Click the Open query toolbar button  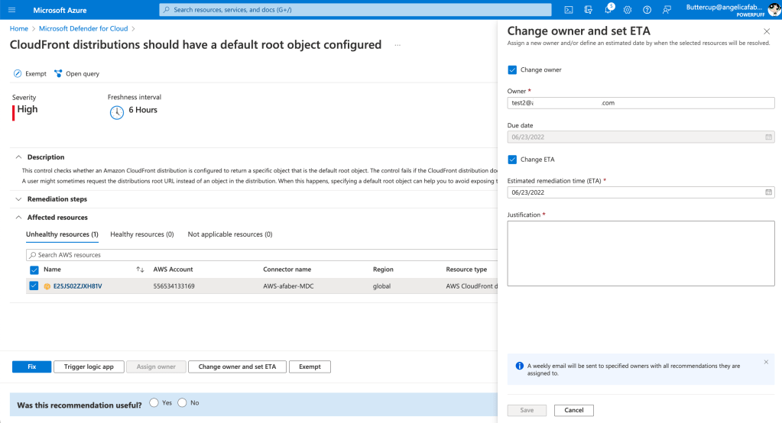[77, 74]
